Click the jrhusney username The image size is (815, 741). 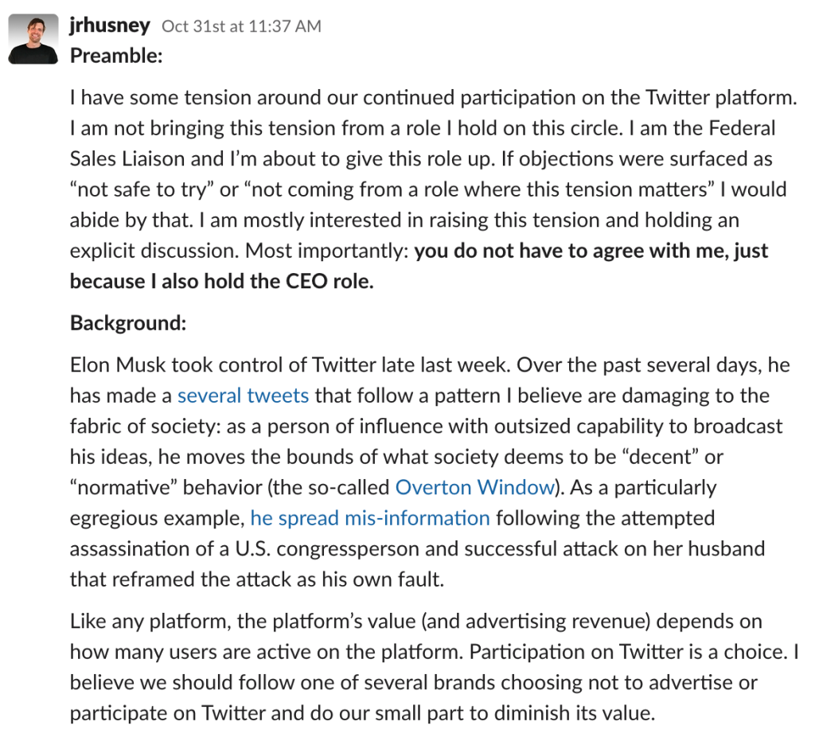pos(110,25)
